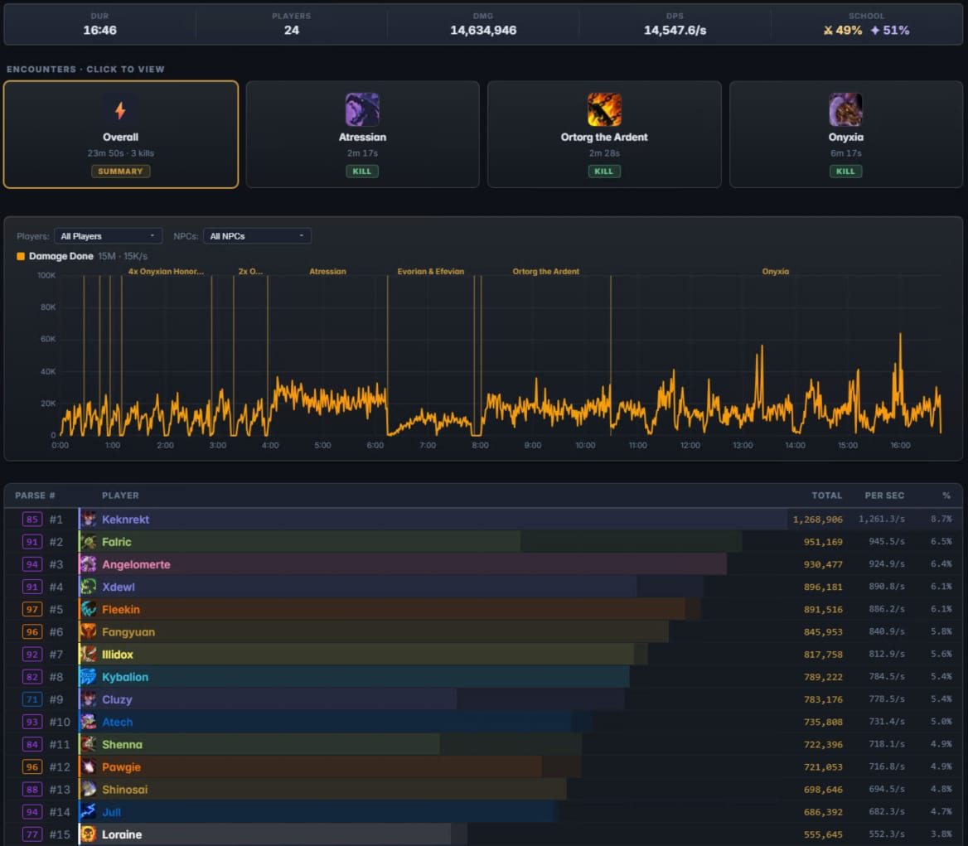Viewport: 968px width, 846px height.
Task: Click the 71 parse badge for Cluzy
Action: (x=32, y=700)
